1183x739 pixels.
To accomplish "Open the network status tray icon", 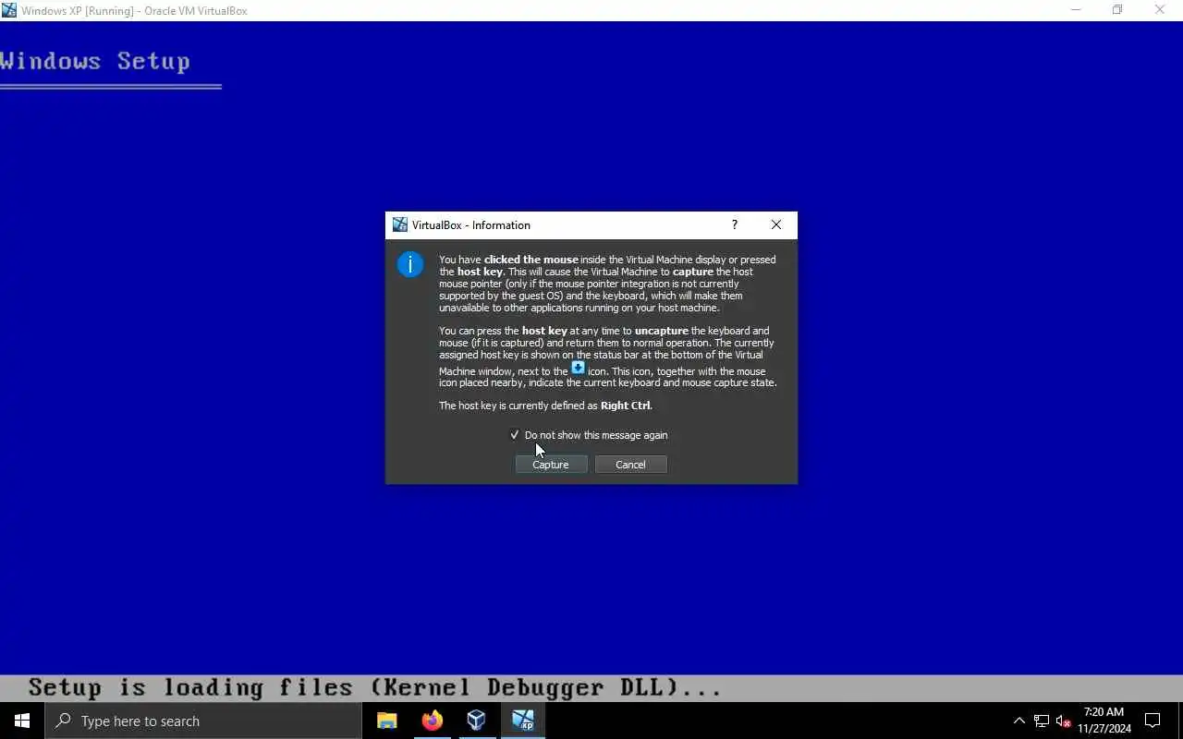I will (x=1042, y=721).
